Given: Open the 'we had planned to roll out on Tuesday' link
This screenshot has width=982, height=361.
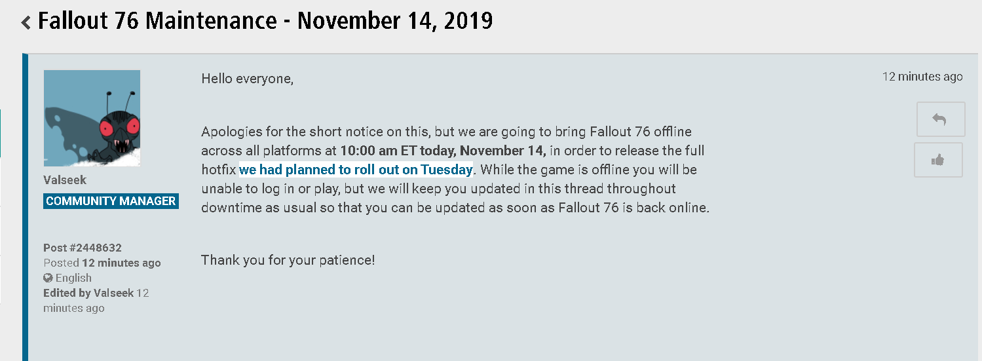Looking at the screenshot, I should [356, 170].
